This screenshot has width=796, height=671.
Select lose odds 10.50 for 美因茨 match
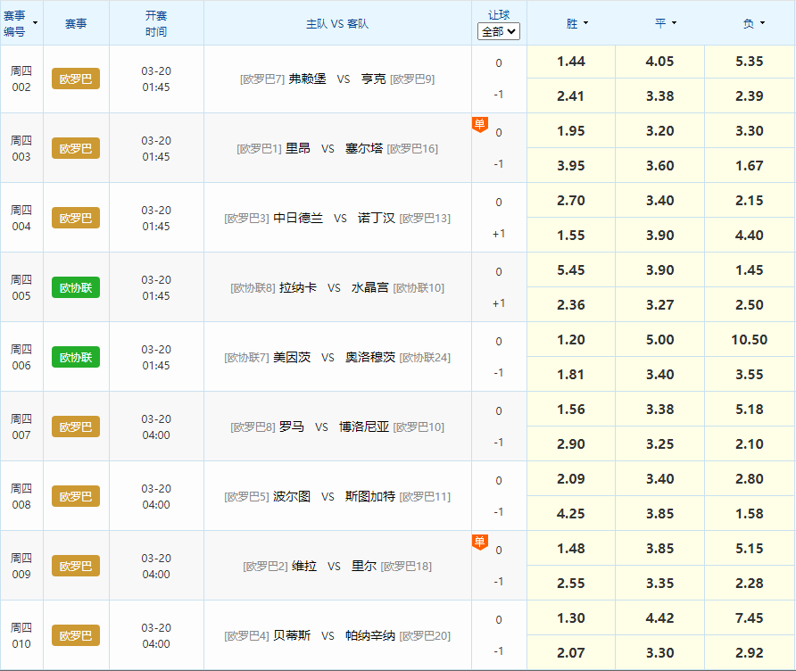(x=750, y=340)
